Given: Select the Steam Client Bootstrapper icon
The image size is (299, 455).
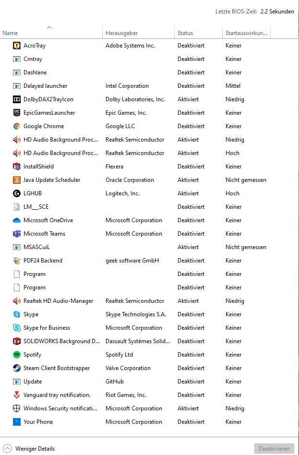Looking at the screenshot, I should [17, 368].
